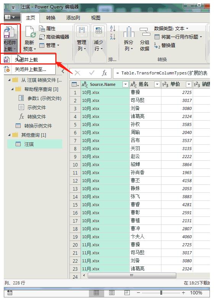Choose 关闭并上载 from the dropdown menu

tap(26, 60)
